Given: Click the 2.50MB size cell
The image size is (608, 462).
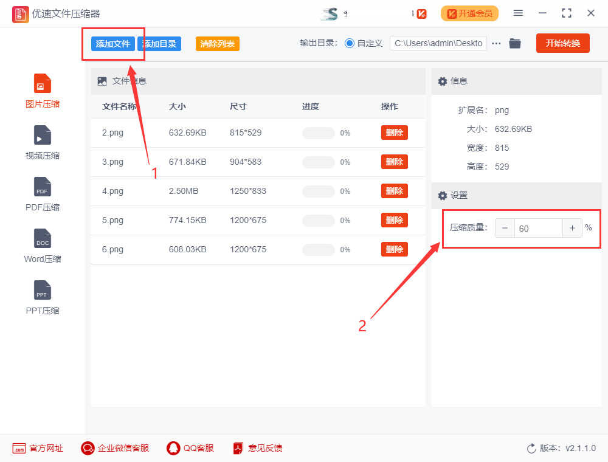Looking at the screenshot, I should 184,191.
